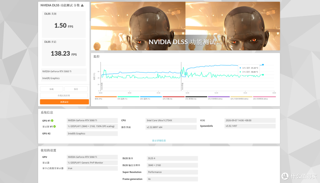Click the Frame generation value 4x
This screenshot has width=320, height=183.
point(172,179)
